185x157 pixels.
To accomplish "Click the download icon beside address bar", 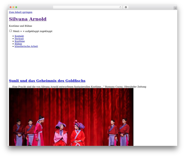I will (x=126, y=7).
